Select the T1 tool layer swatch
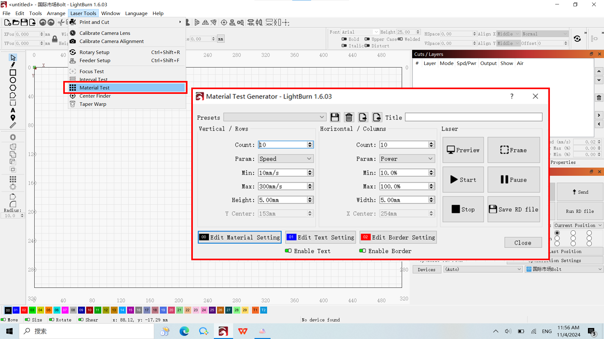The image size is (604, 339). click(255, 310)
